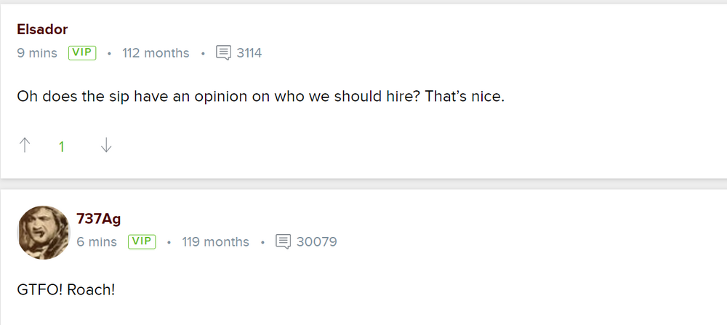727x325 pixels.
Task: Open Elsador's user profile name
Action: 42,29
